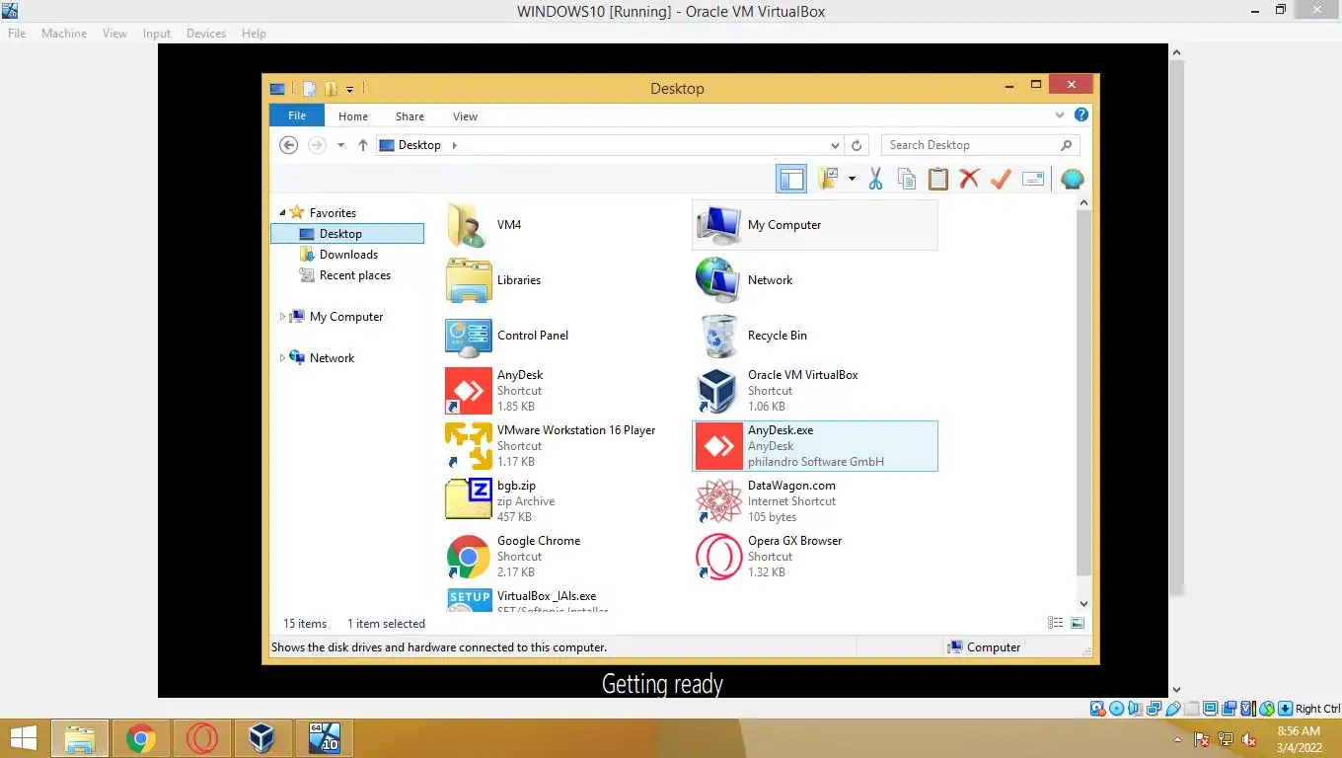The height and width of the screenshot is (758, 1342).
Task: Click the Forward arrow in Explorer
Action: click(317, 145)
